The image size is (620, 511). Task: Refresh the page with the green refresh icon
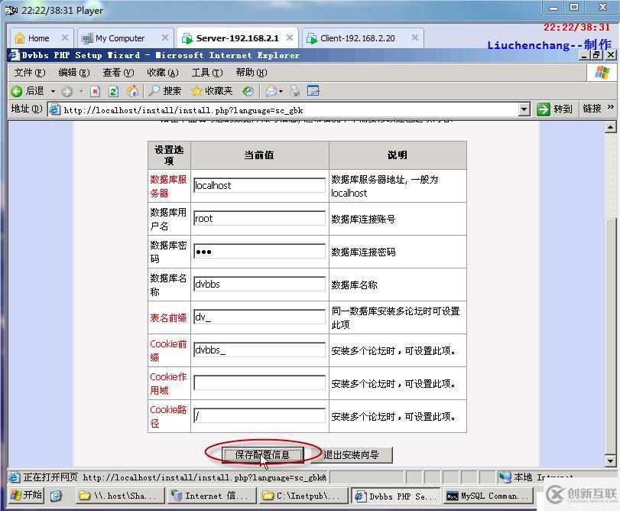pyautogui.click(x=113, y=91)
